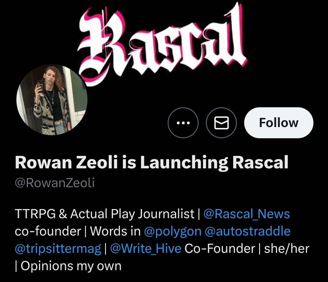Select the display name Rowan Zeoli is Launching Rascal

pyautogui.click(x=152, y=163)
